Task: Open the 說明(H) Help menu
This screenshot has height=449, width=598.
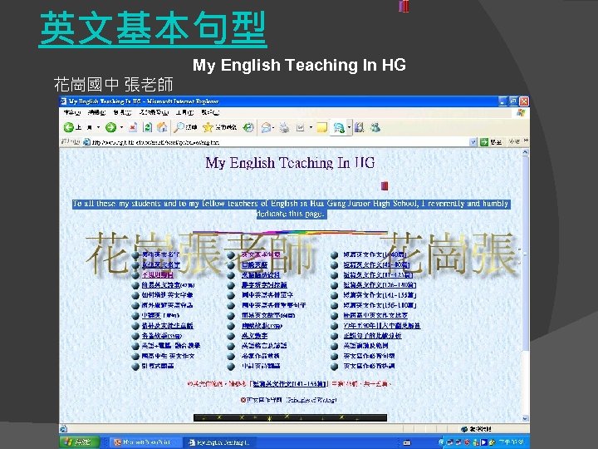Action: pos(210,112)
